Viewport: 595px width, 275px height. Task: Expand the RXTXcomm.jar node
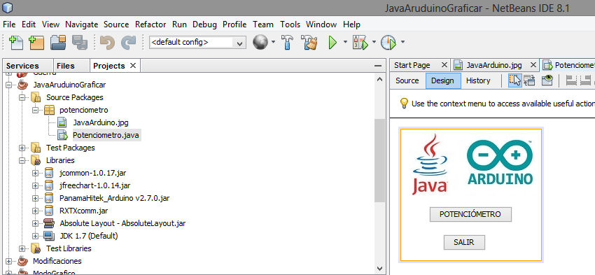(36, 211)
